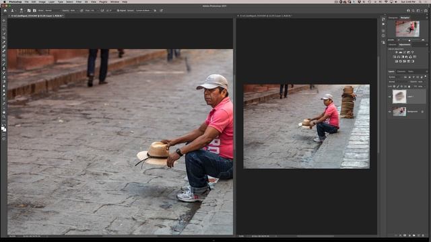Delete layer using trash icon

pyautogui.click(x=424, y=235)
